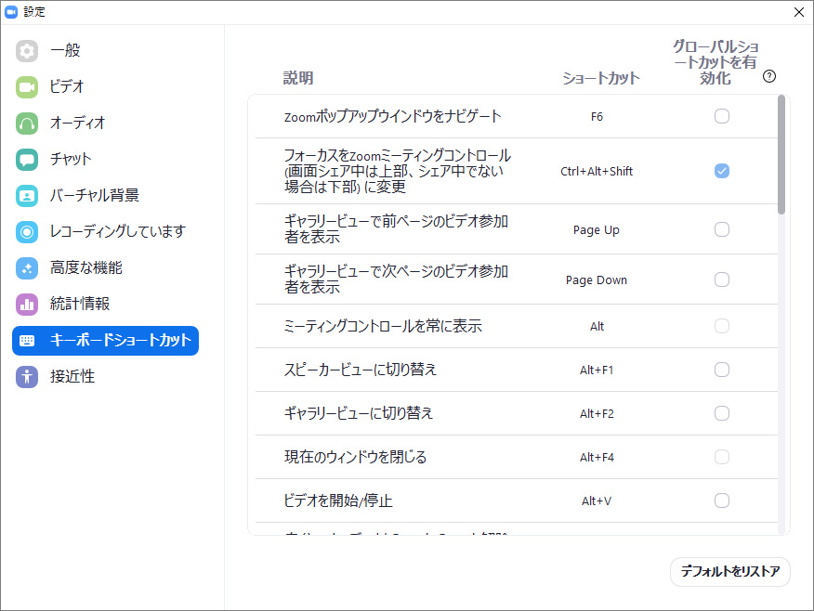
Task: Enable global shortcut for F6 navigation
Action: pos(722,116)
